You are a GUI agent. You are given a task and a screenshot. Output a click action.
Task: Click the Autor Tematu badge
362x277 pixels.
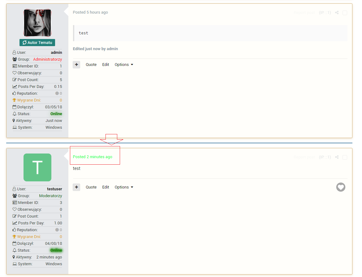(x=37, y=42)
